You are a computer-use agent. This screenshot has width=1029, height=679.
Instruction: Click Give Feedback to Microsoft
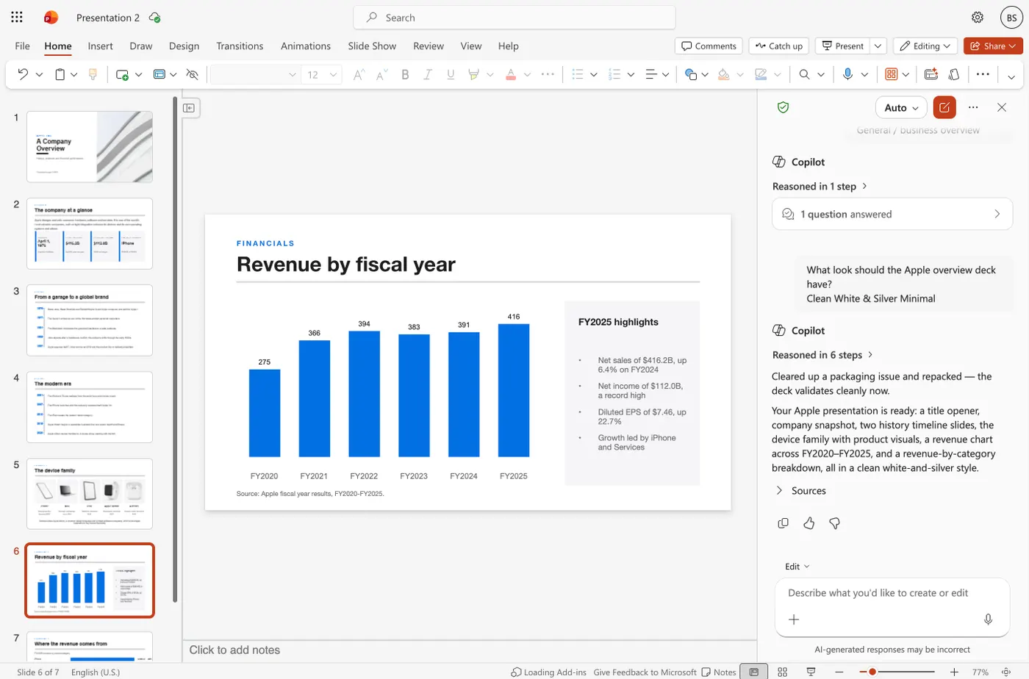[x=645, y=672]
